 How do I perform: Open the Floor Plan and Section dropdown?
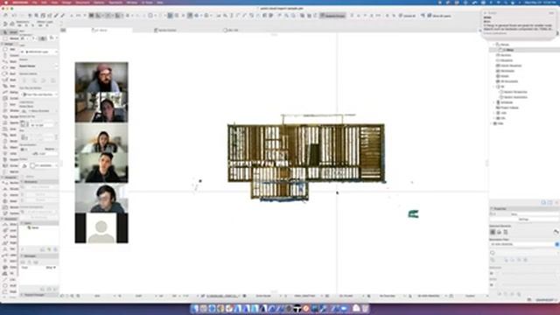[x=38, y=94]
